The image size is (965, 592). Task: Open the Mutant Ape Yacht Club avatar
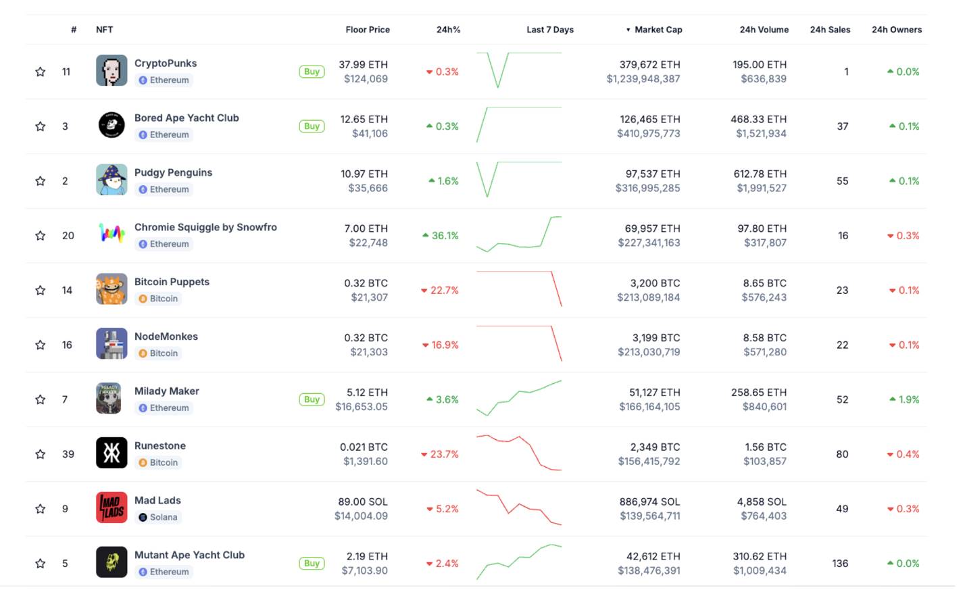pos(112,562)
